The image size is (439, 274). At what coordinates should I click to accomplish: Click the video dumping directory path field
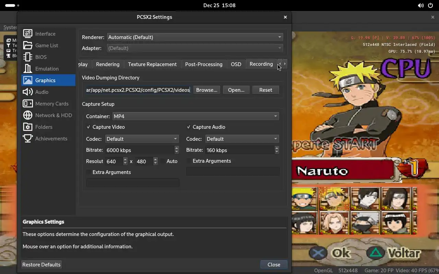(138, 90)
